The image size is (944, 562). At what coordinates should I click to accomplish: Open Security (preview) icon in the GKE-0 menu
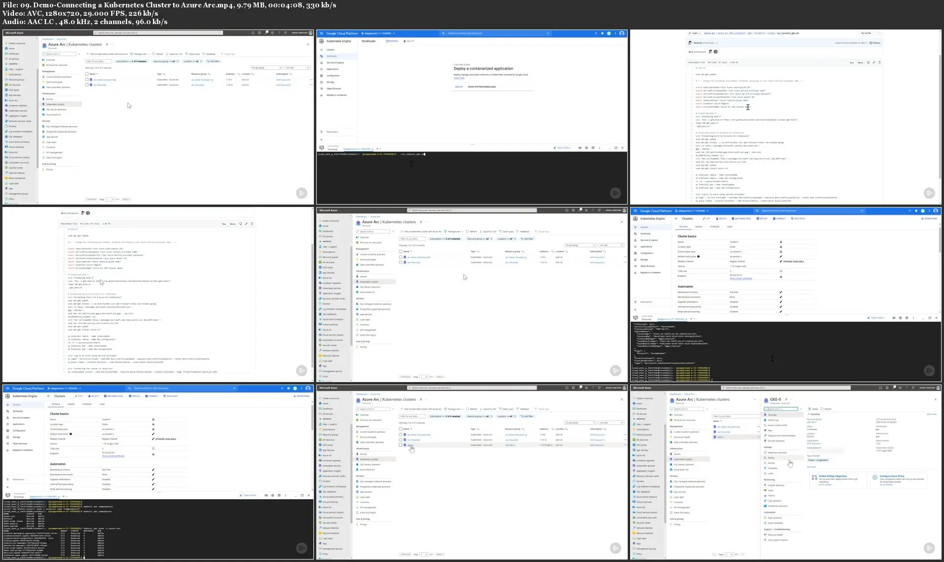click(765, 441)
